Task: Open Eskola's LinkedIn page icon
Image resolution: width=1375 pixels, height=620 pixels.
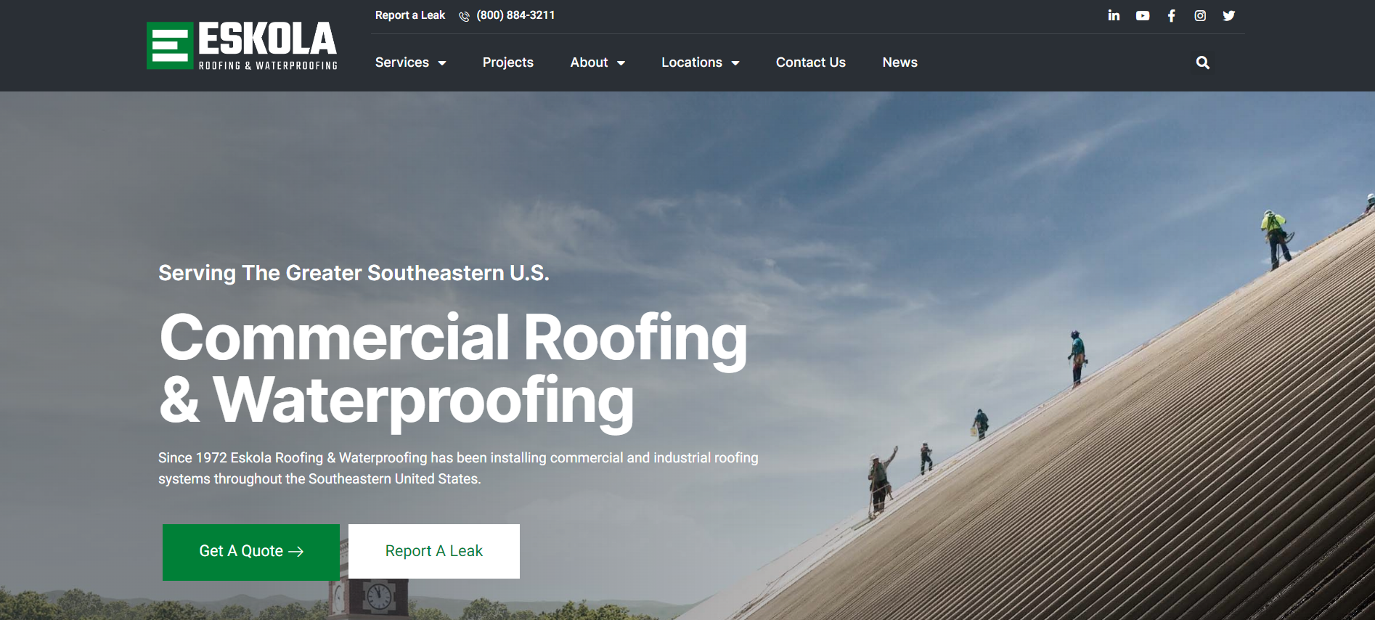Action: [x=1114, y=15]
